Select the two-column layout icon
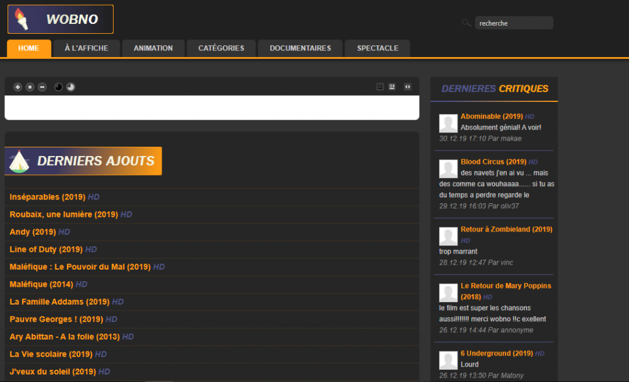This screenshot has height=382, width=629. tap(392, 87)
